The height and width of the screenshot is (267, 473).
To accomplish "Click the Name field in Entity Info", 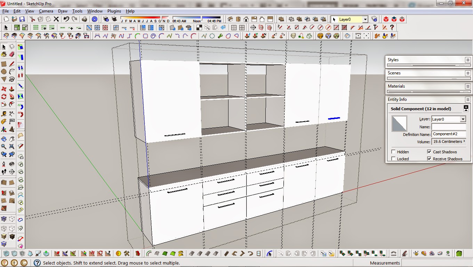I will (x=449, y=127).
